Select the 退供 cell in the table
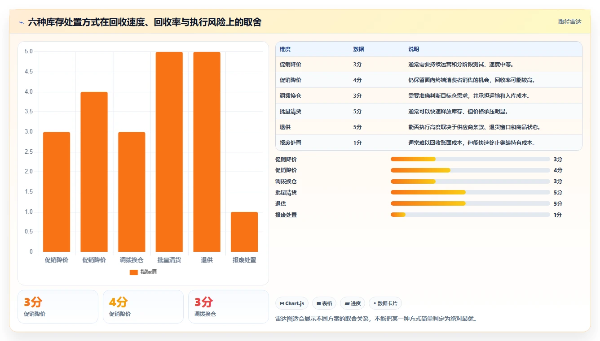The width and height of the screenshot is (600, 341). (x=285, y=127)
